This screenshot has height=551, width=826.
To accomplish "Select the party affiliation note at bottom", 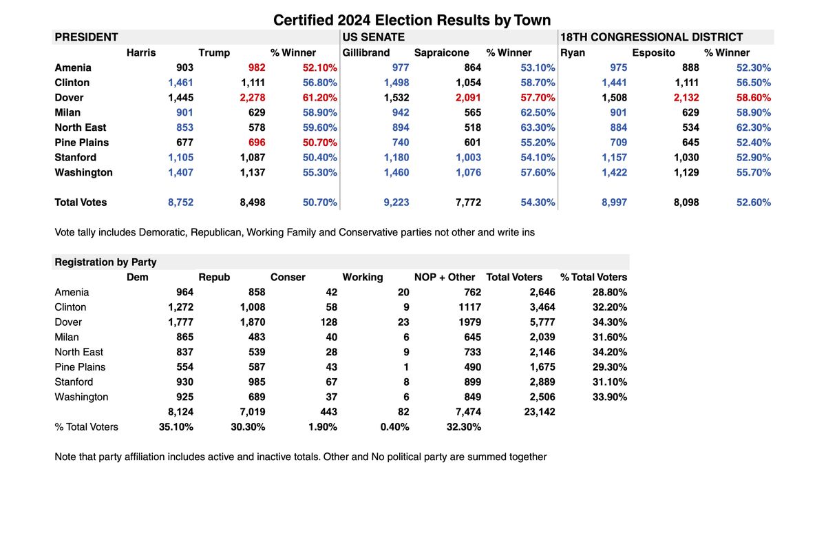I will [300, 456].
